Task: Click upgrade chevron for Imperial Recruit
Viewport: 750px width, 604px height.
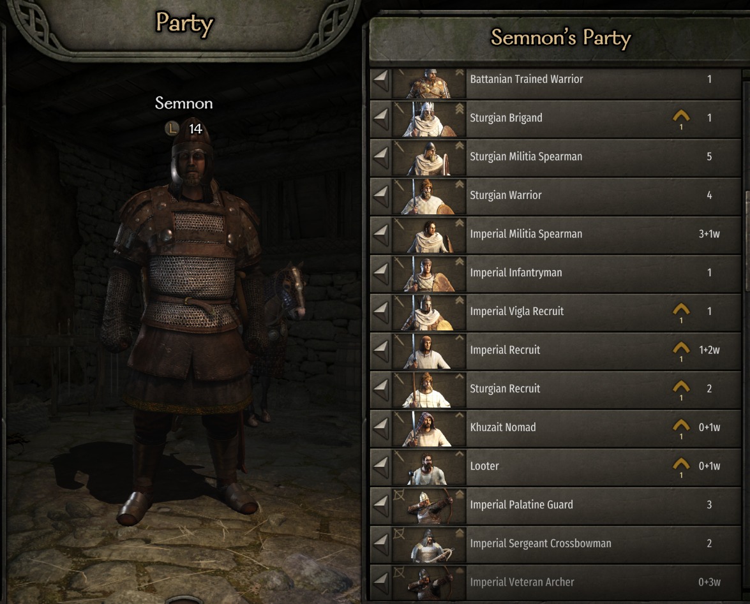Action: coord(681,348)
